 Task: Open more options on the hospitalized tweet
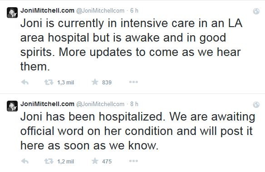pos(133,161)
